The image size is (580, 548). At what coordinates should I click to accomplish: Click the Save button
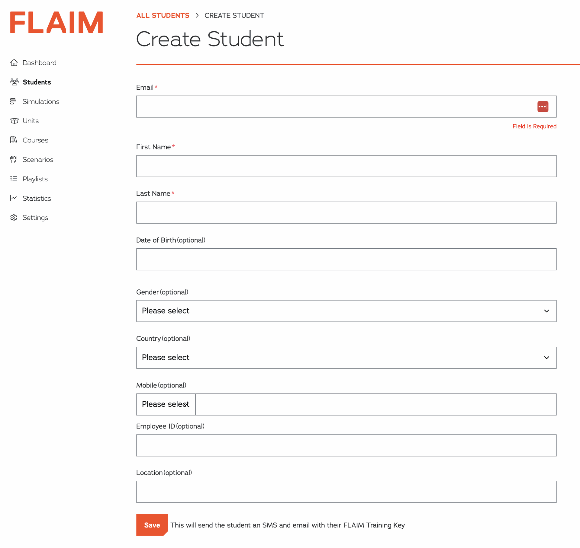pos(152,525)
